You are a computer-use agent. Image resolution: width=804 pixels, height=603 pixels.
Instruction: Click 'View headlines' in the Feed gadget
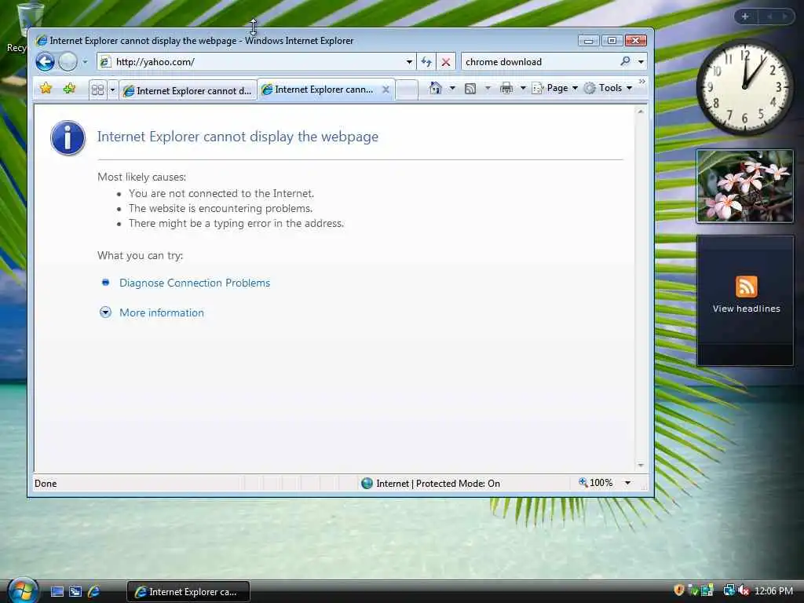pyautogui.click(x=746, y=309)
